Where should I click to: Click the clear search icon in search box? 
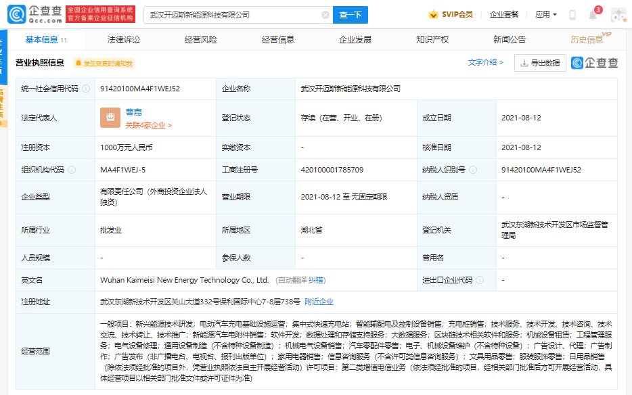(x=323, y=14)
